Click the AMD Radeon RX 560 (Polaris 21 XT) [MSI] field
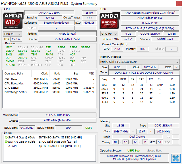The height and width of the screenshot is (164, 182). coord(150,13)
